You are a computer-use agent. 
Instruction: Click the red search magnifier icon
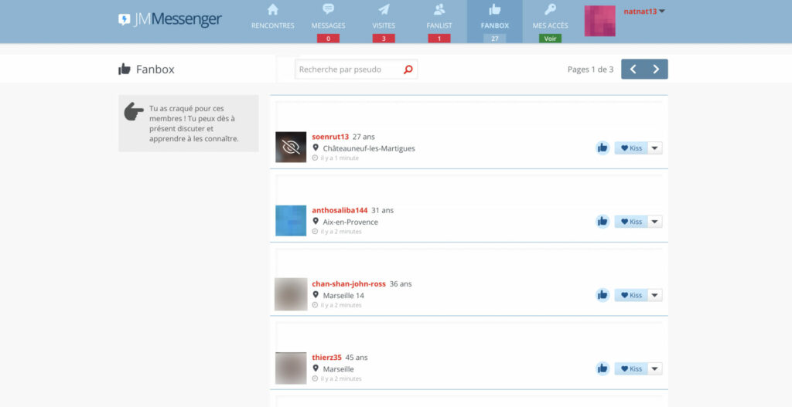point(408,70)
